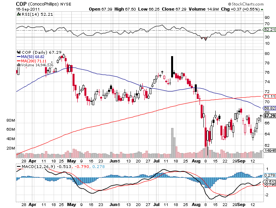Click the 67.29 last price tag
Screen dimensions: 276x208
click(269, 116)
